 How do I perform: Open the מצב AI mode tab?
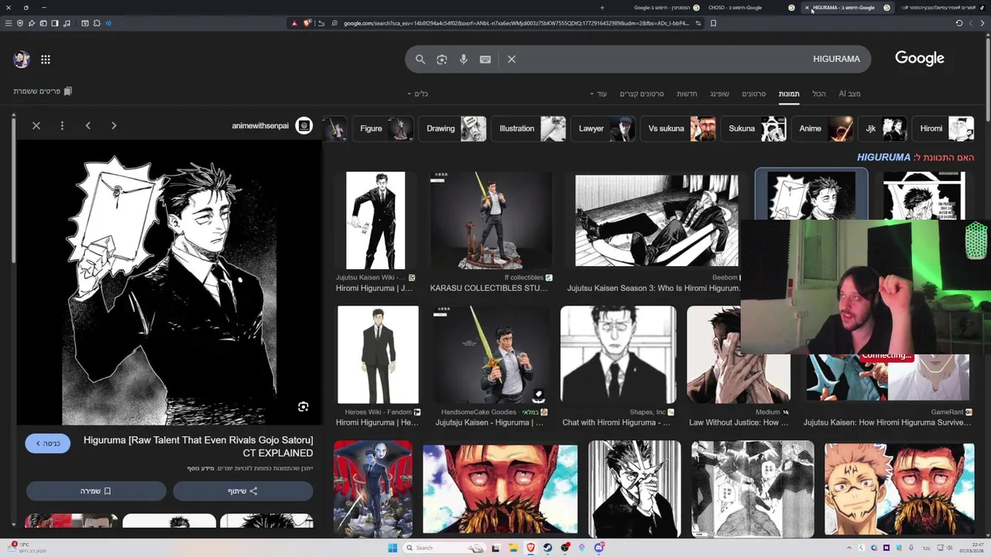tap(849, 94)
